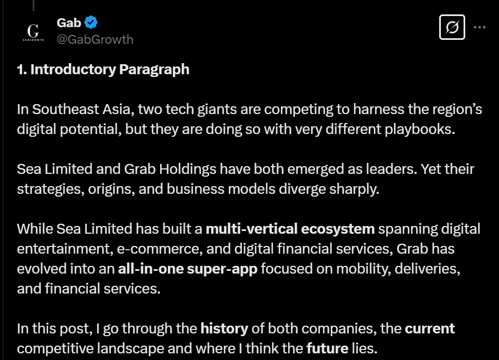The height and width of the screenshot is (360, 499).
Task: Click the words "While Sea Limited has built"
Action: coord(110,228)
